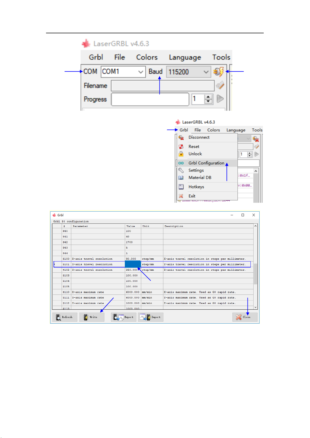This screenshot has width=310, height=438.
Task: Choose Exit from the Grbl menu
Action: (x=207, y=196)
